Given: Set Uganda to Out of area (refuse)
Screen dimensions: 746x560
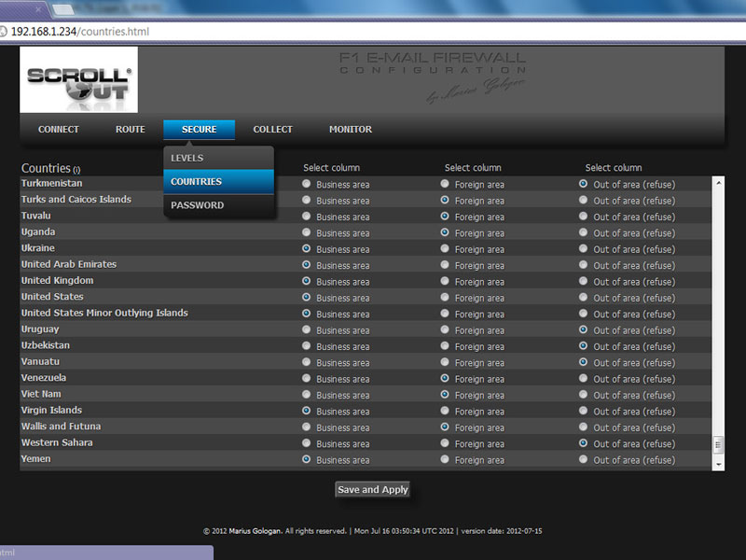Looking at the screenshot, I should pos(584,232).
